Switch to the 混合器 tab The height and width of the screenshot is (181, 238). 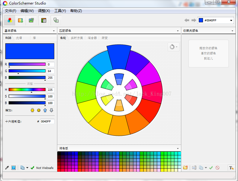point(92,38)
